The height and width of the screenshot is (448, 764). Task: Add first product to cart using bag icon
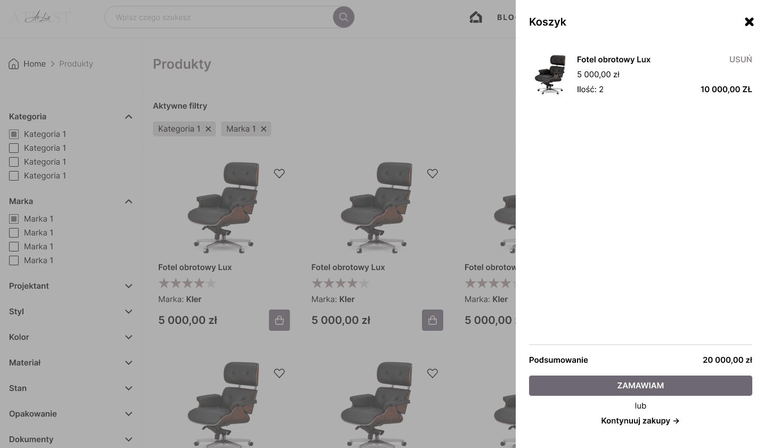point(279,320)
